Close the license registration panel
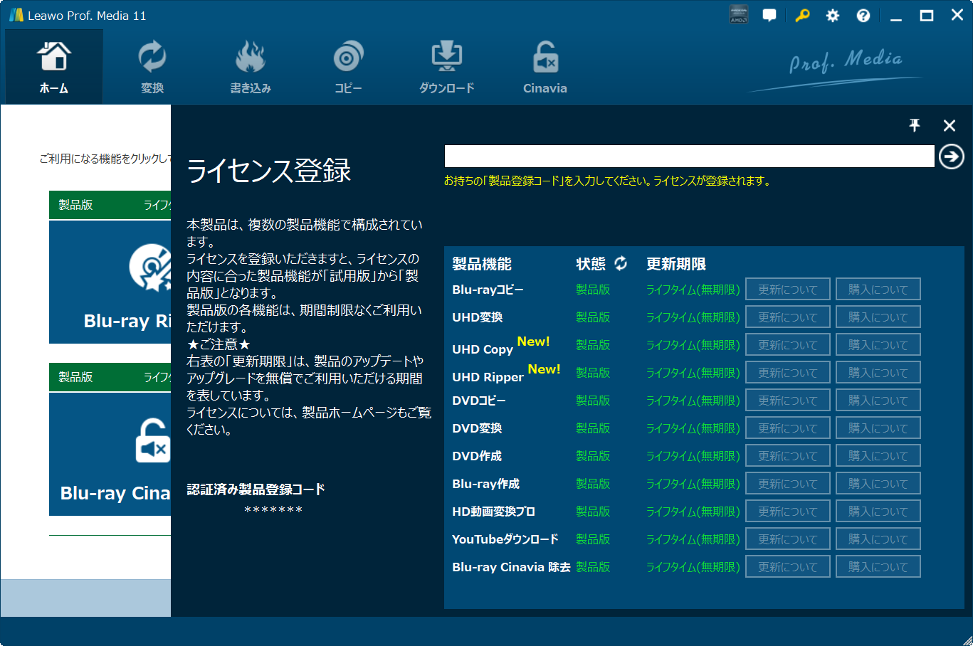 point(949,125)
